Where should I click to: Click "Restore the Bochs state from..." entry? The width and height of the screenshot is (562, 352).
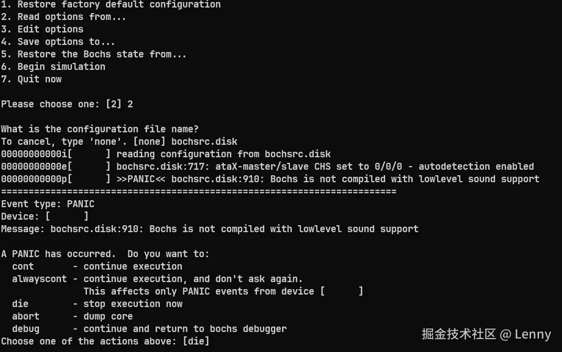tap(93, 54)
